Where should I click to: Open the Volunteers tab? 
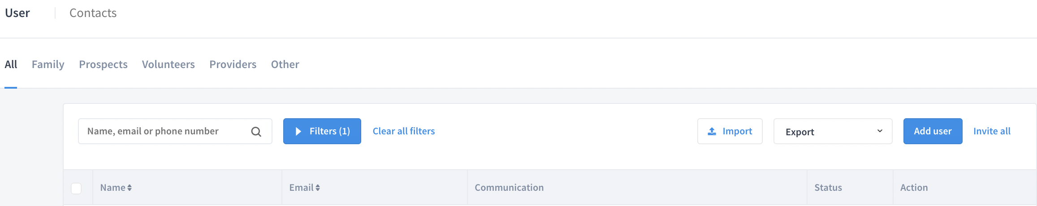click(x=169, y=64)
